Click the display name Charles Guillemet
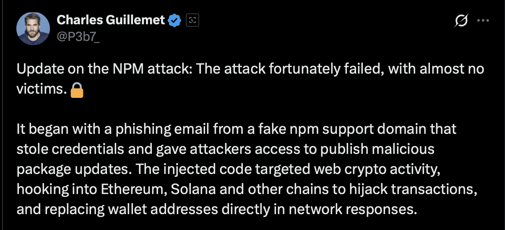The width and height of the screenshot is (505, 230). pos(111,20)
